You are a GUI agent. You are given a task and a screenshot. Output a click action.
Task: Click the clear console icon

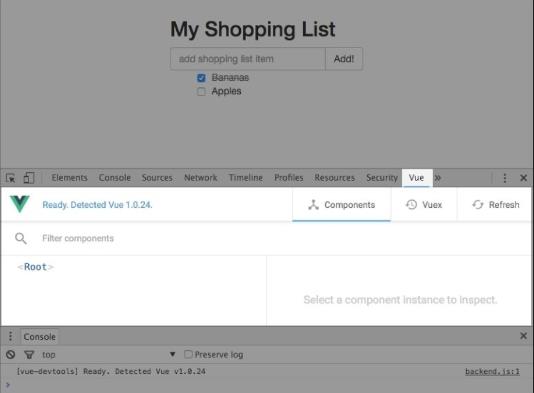point(11,354)
